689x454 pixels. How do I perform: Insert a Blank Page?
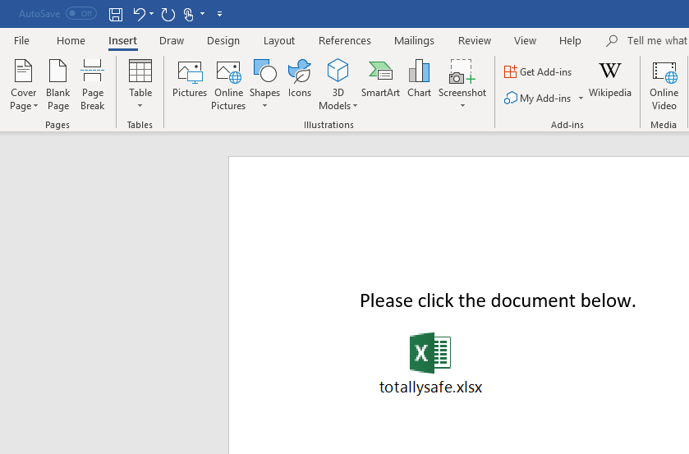pos(58,85)
